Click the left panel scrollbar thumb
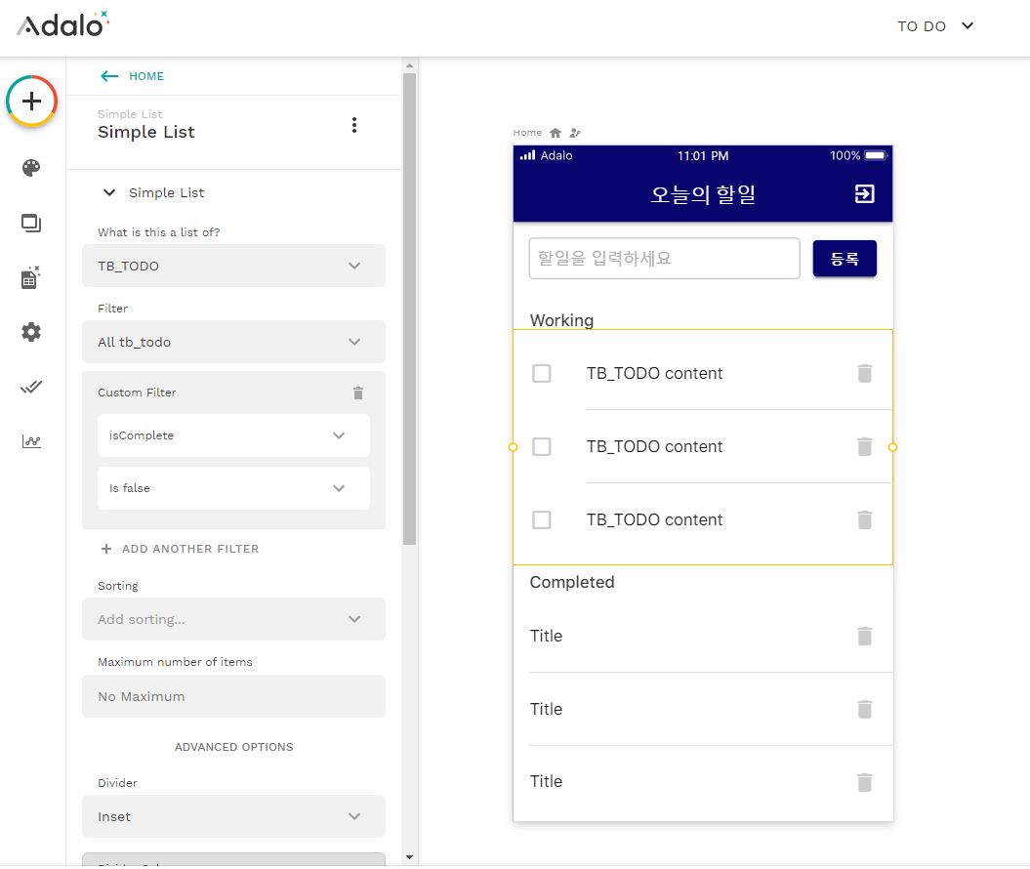 [x=409, y=309]
